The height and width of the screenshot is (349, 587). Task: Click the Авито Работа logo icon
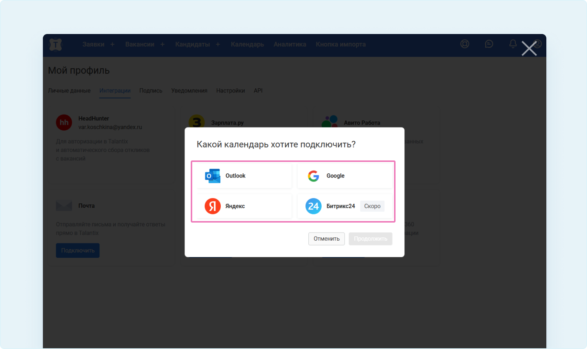pos(330,121)
